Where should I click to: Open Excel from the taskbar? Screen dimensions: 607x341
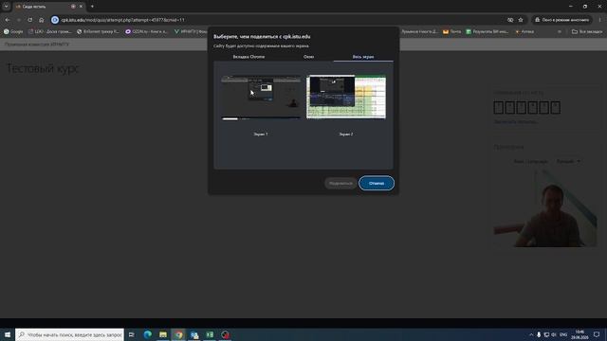210,334
